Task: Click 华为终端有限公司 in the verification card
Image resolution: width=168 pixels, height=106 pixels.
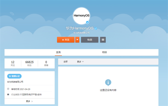Action: [x=15, y=82]
